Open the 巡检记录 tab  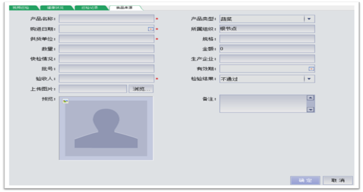coord(91,8)
